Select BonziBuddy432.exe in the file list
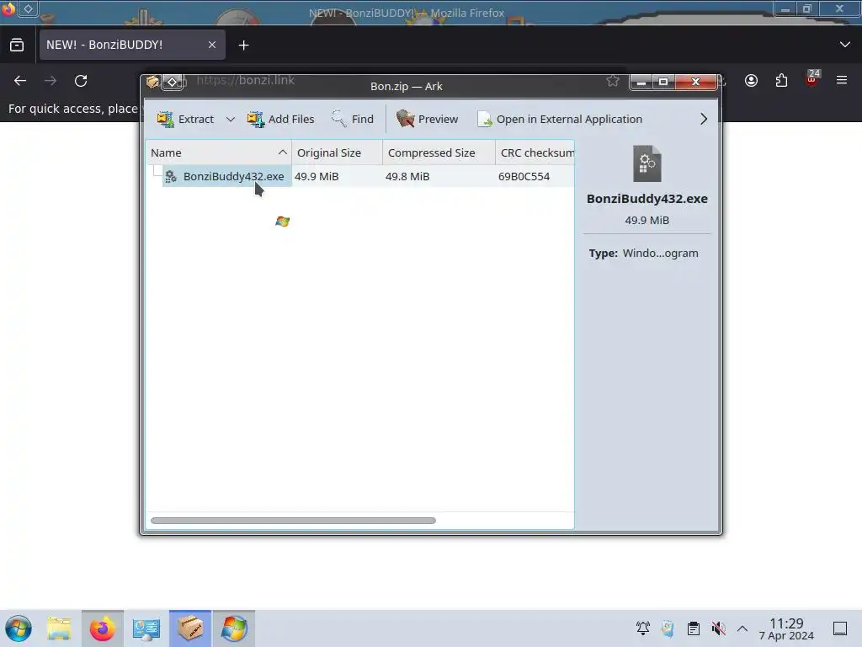This screenshot has height=647, width=862. click(x=227, y=176)
